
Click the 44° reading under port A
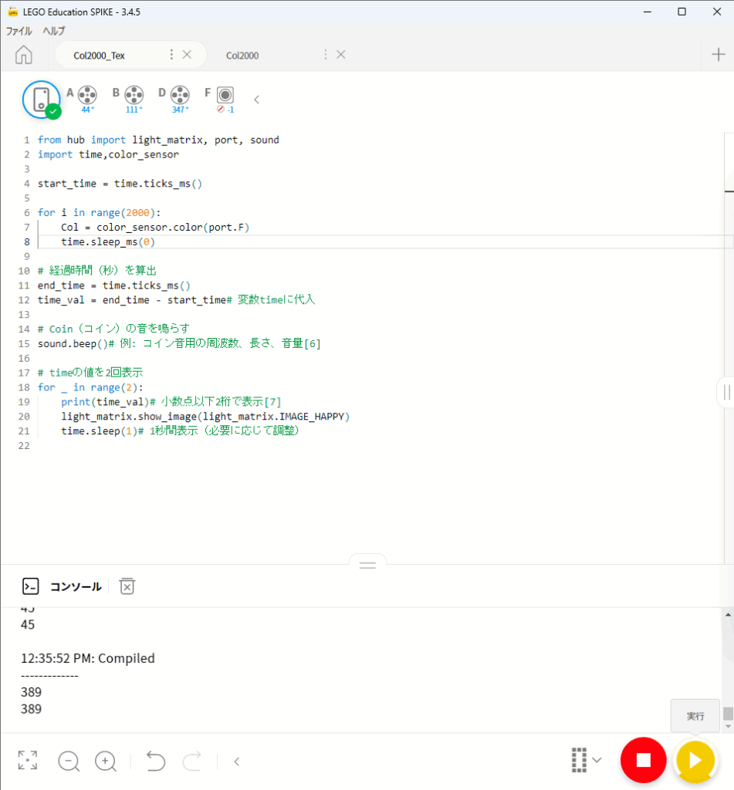[88, 110]
